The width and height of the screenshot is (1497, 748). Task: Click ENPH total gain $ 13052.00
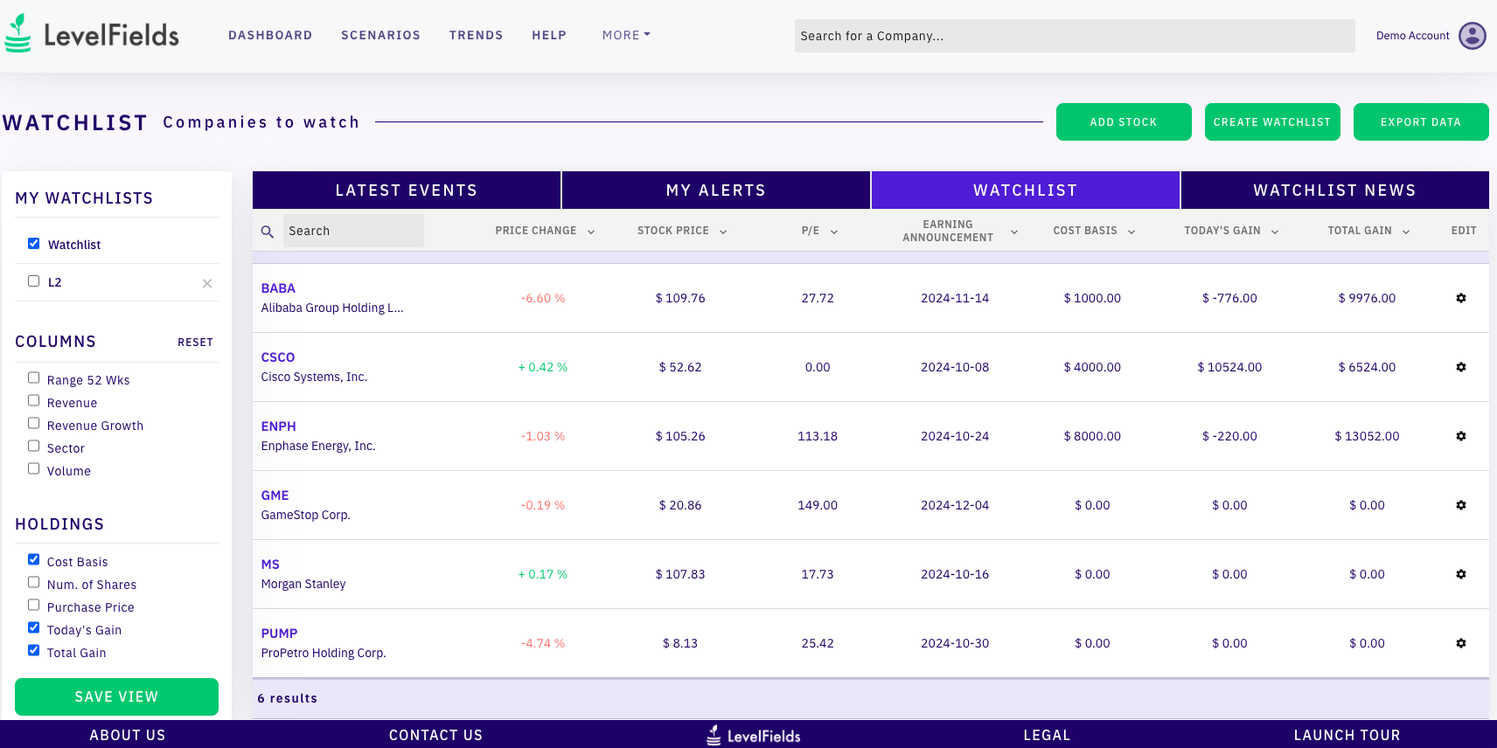[x=1367, y=436]
